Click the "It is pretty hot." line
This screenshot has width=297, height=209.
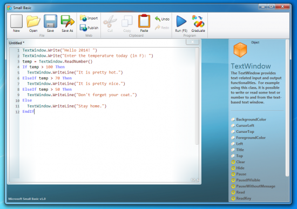pos(75,72)
